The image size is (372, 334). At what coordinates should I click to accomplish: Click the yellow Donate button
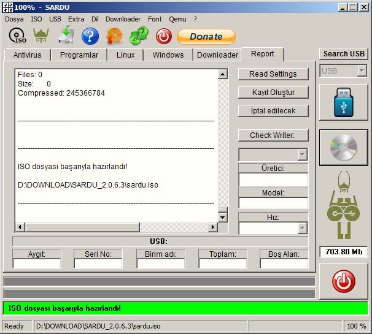(x=206, y=37)
